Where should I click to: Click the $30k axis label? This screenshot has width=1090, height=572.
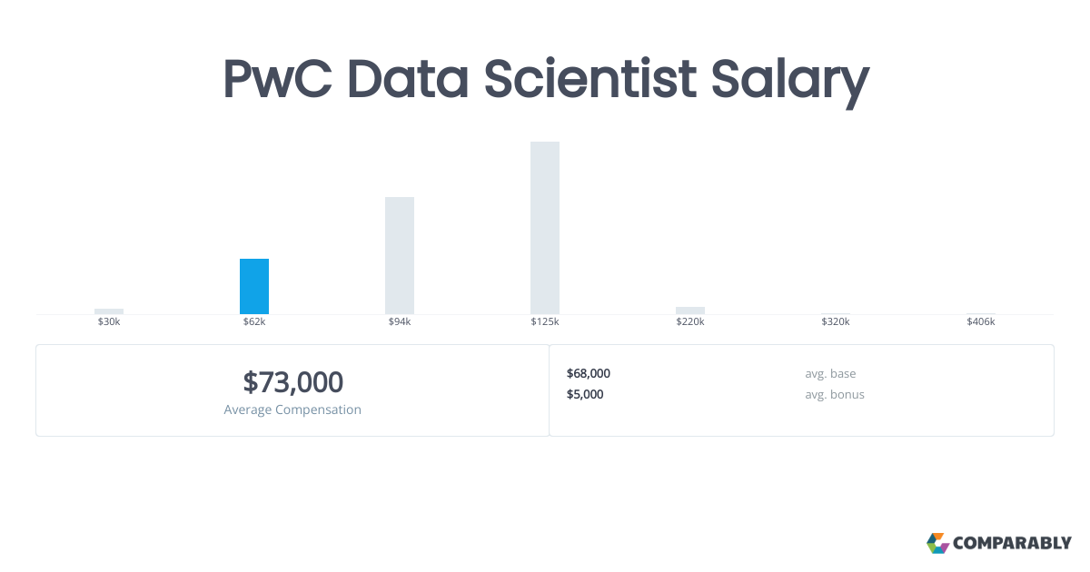[x=109, y=322]
